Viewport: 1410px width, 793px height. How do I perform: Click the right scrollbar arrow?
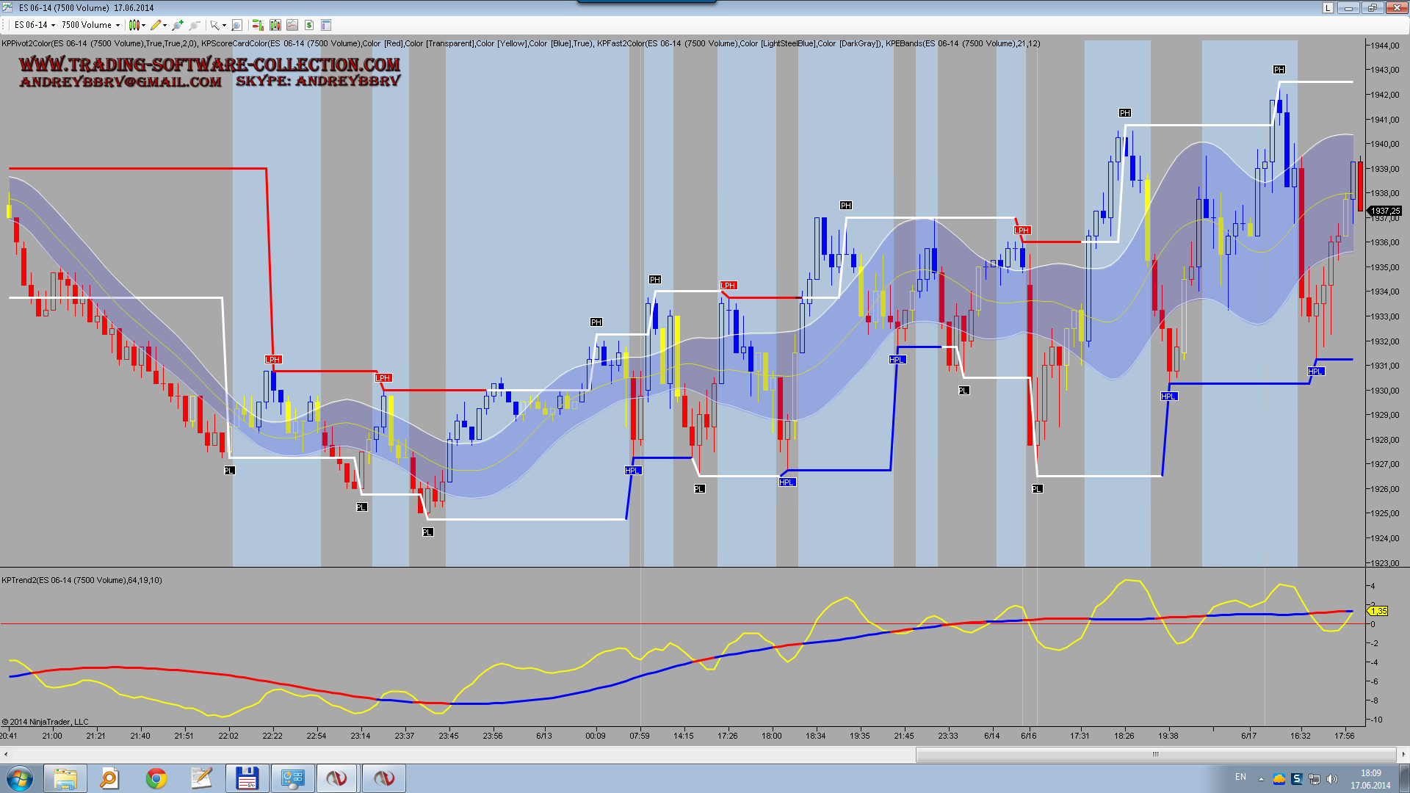[x=1403, y=754]
